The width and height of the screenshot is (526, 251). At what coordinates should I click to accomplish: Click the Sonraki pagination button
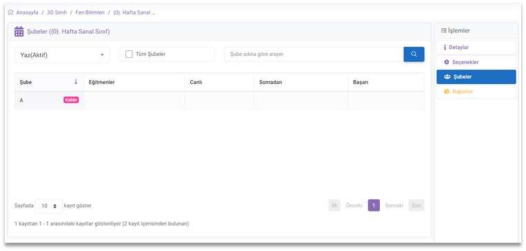[x=394, y=205]
